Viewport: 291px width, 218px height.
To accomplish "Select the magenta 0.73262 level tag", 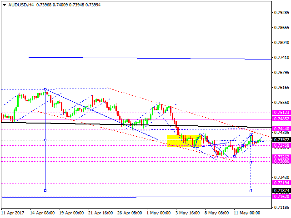I will coord(281,157).
